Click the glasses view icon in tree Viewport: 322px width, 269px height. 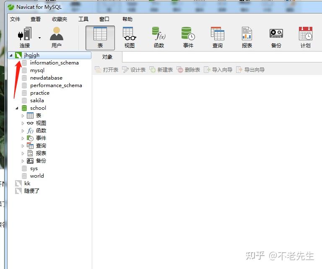tap(30, 123)
